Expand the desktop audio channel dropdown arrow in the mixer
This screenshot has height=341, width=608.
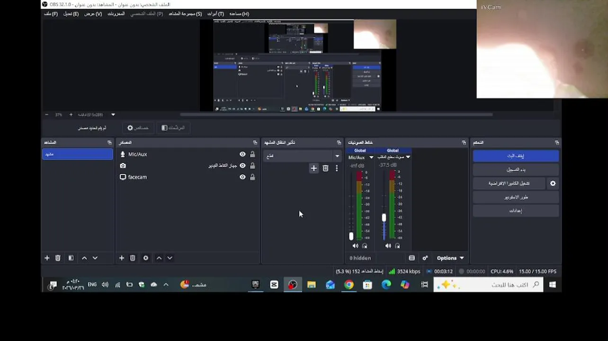pyautogui.click(x=408, y=157)
